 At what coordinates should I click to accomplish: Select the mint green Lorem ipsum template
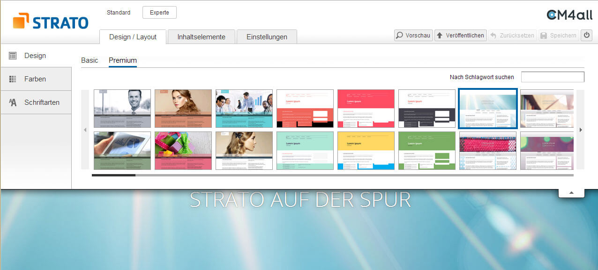(305, 151)
